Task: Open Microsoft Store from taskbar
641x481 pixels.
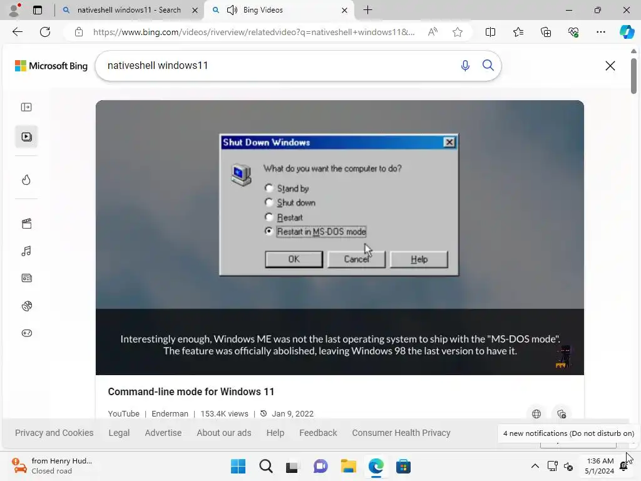Action: (403, 466)
